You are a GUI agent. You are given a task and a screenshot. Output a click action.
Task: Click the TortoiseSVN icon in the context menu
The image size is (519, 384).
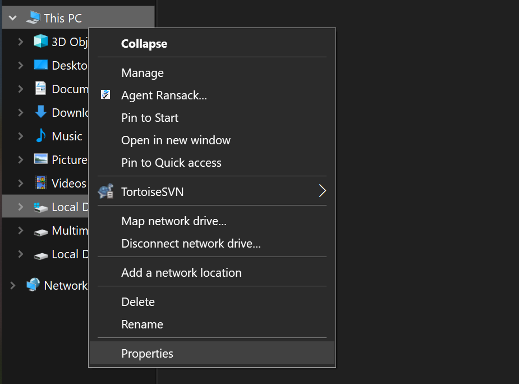click(106, 191)
